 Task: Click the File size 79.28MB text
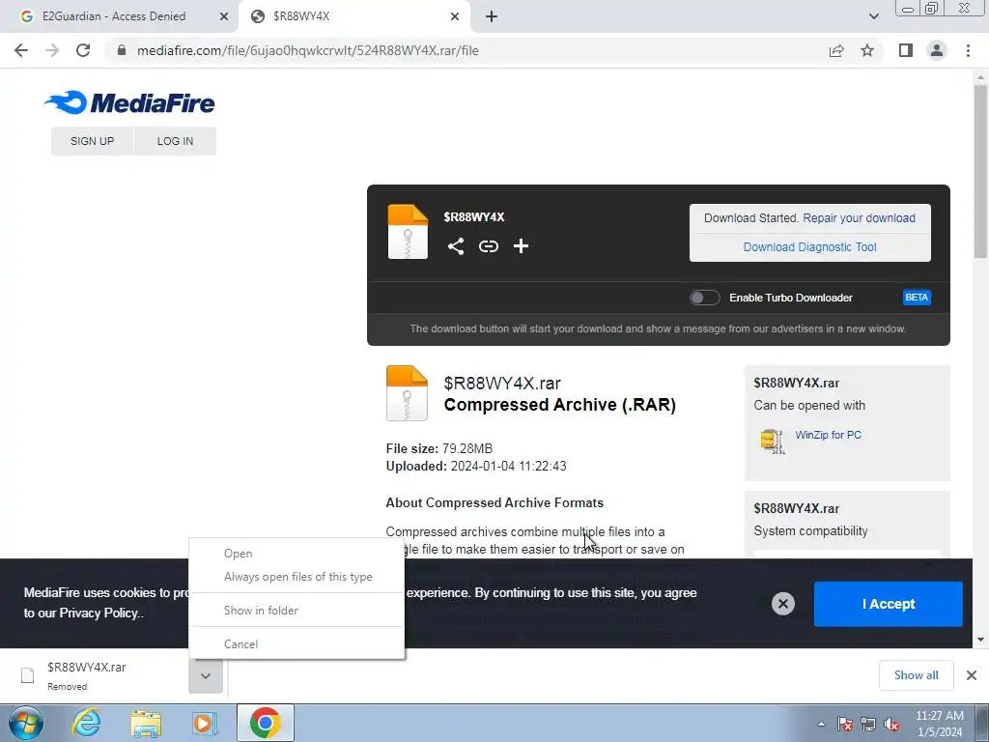pos(439,448)
